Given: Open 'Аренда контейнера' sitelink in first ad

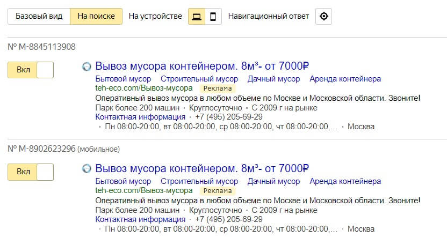Looking at the screenshot, I should 345,79.
